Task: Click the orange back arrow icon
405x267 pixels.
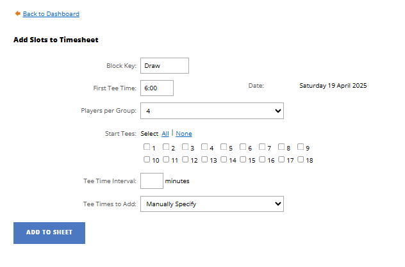Action: (18, 13)
